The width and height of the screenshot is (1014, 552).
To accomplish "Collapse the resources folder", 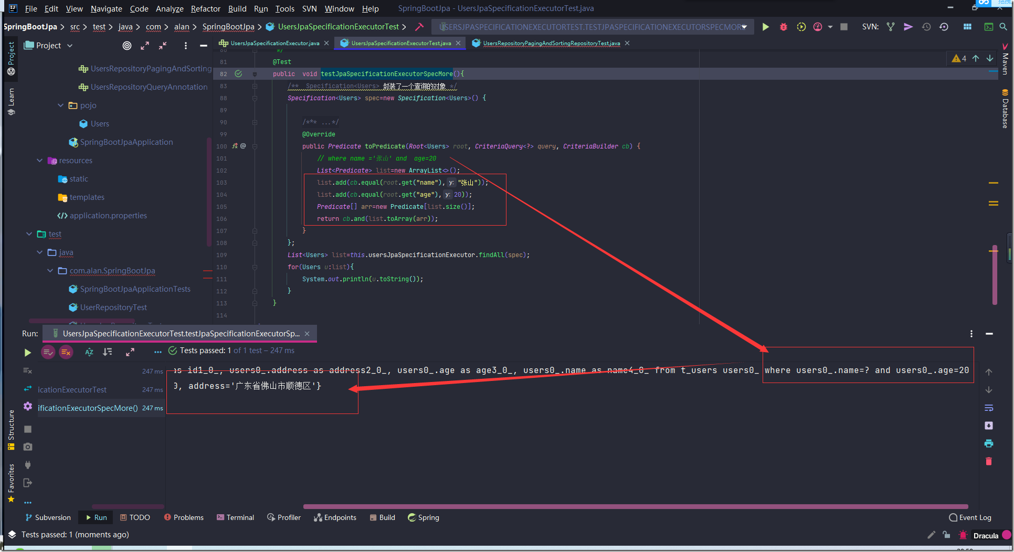I will pos(39,160).
